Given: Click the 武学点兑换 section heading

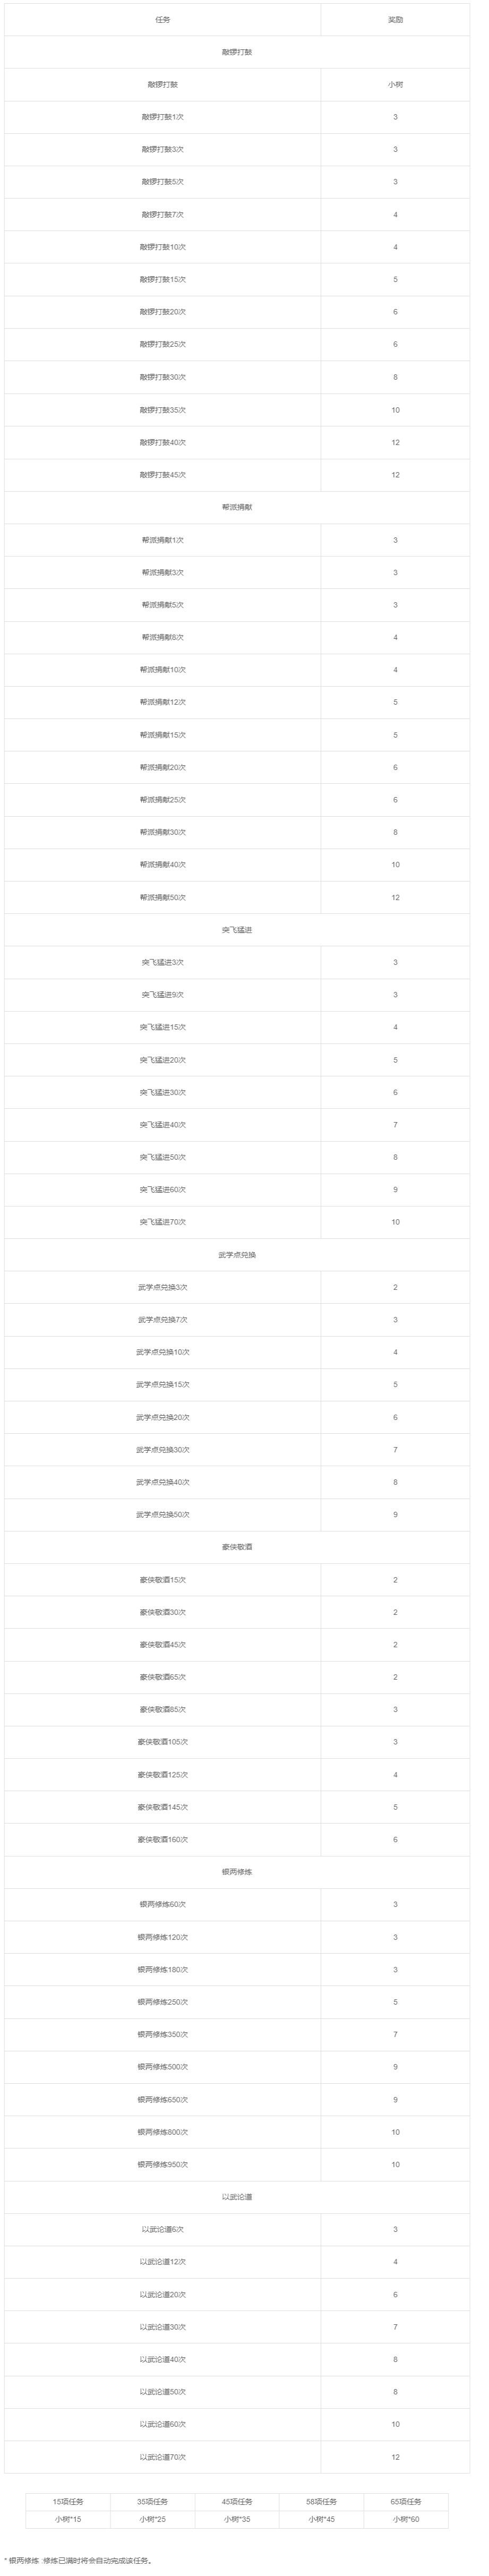Looking at the screenshot, I should tap(237, 1255).
